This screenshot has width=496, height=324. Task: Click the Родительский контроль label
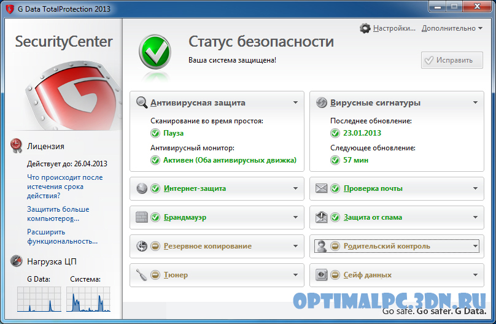(387, 246)
